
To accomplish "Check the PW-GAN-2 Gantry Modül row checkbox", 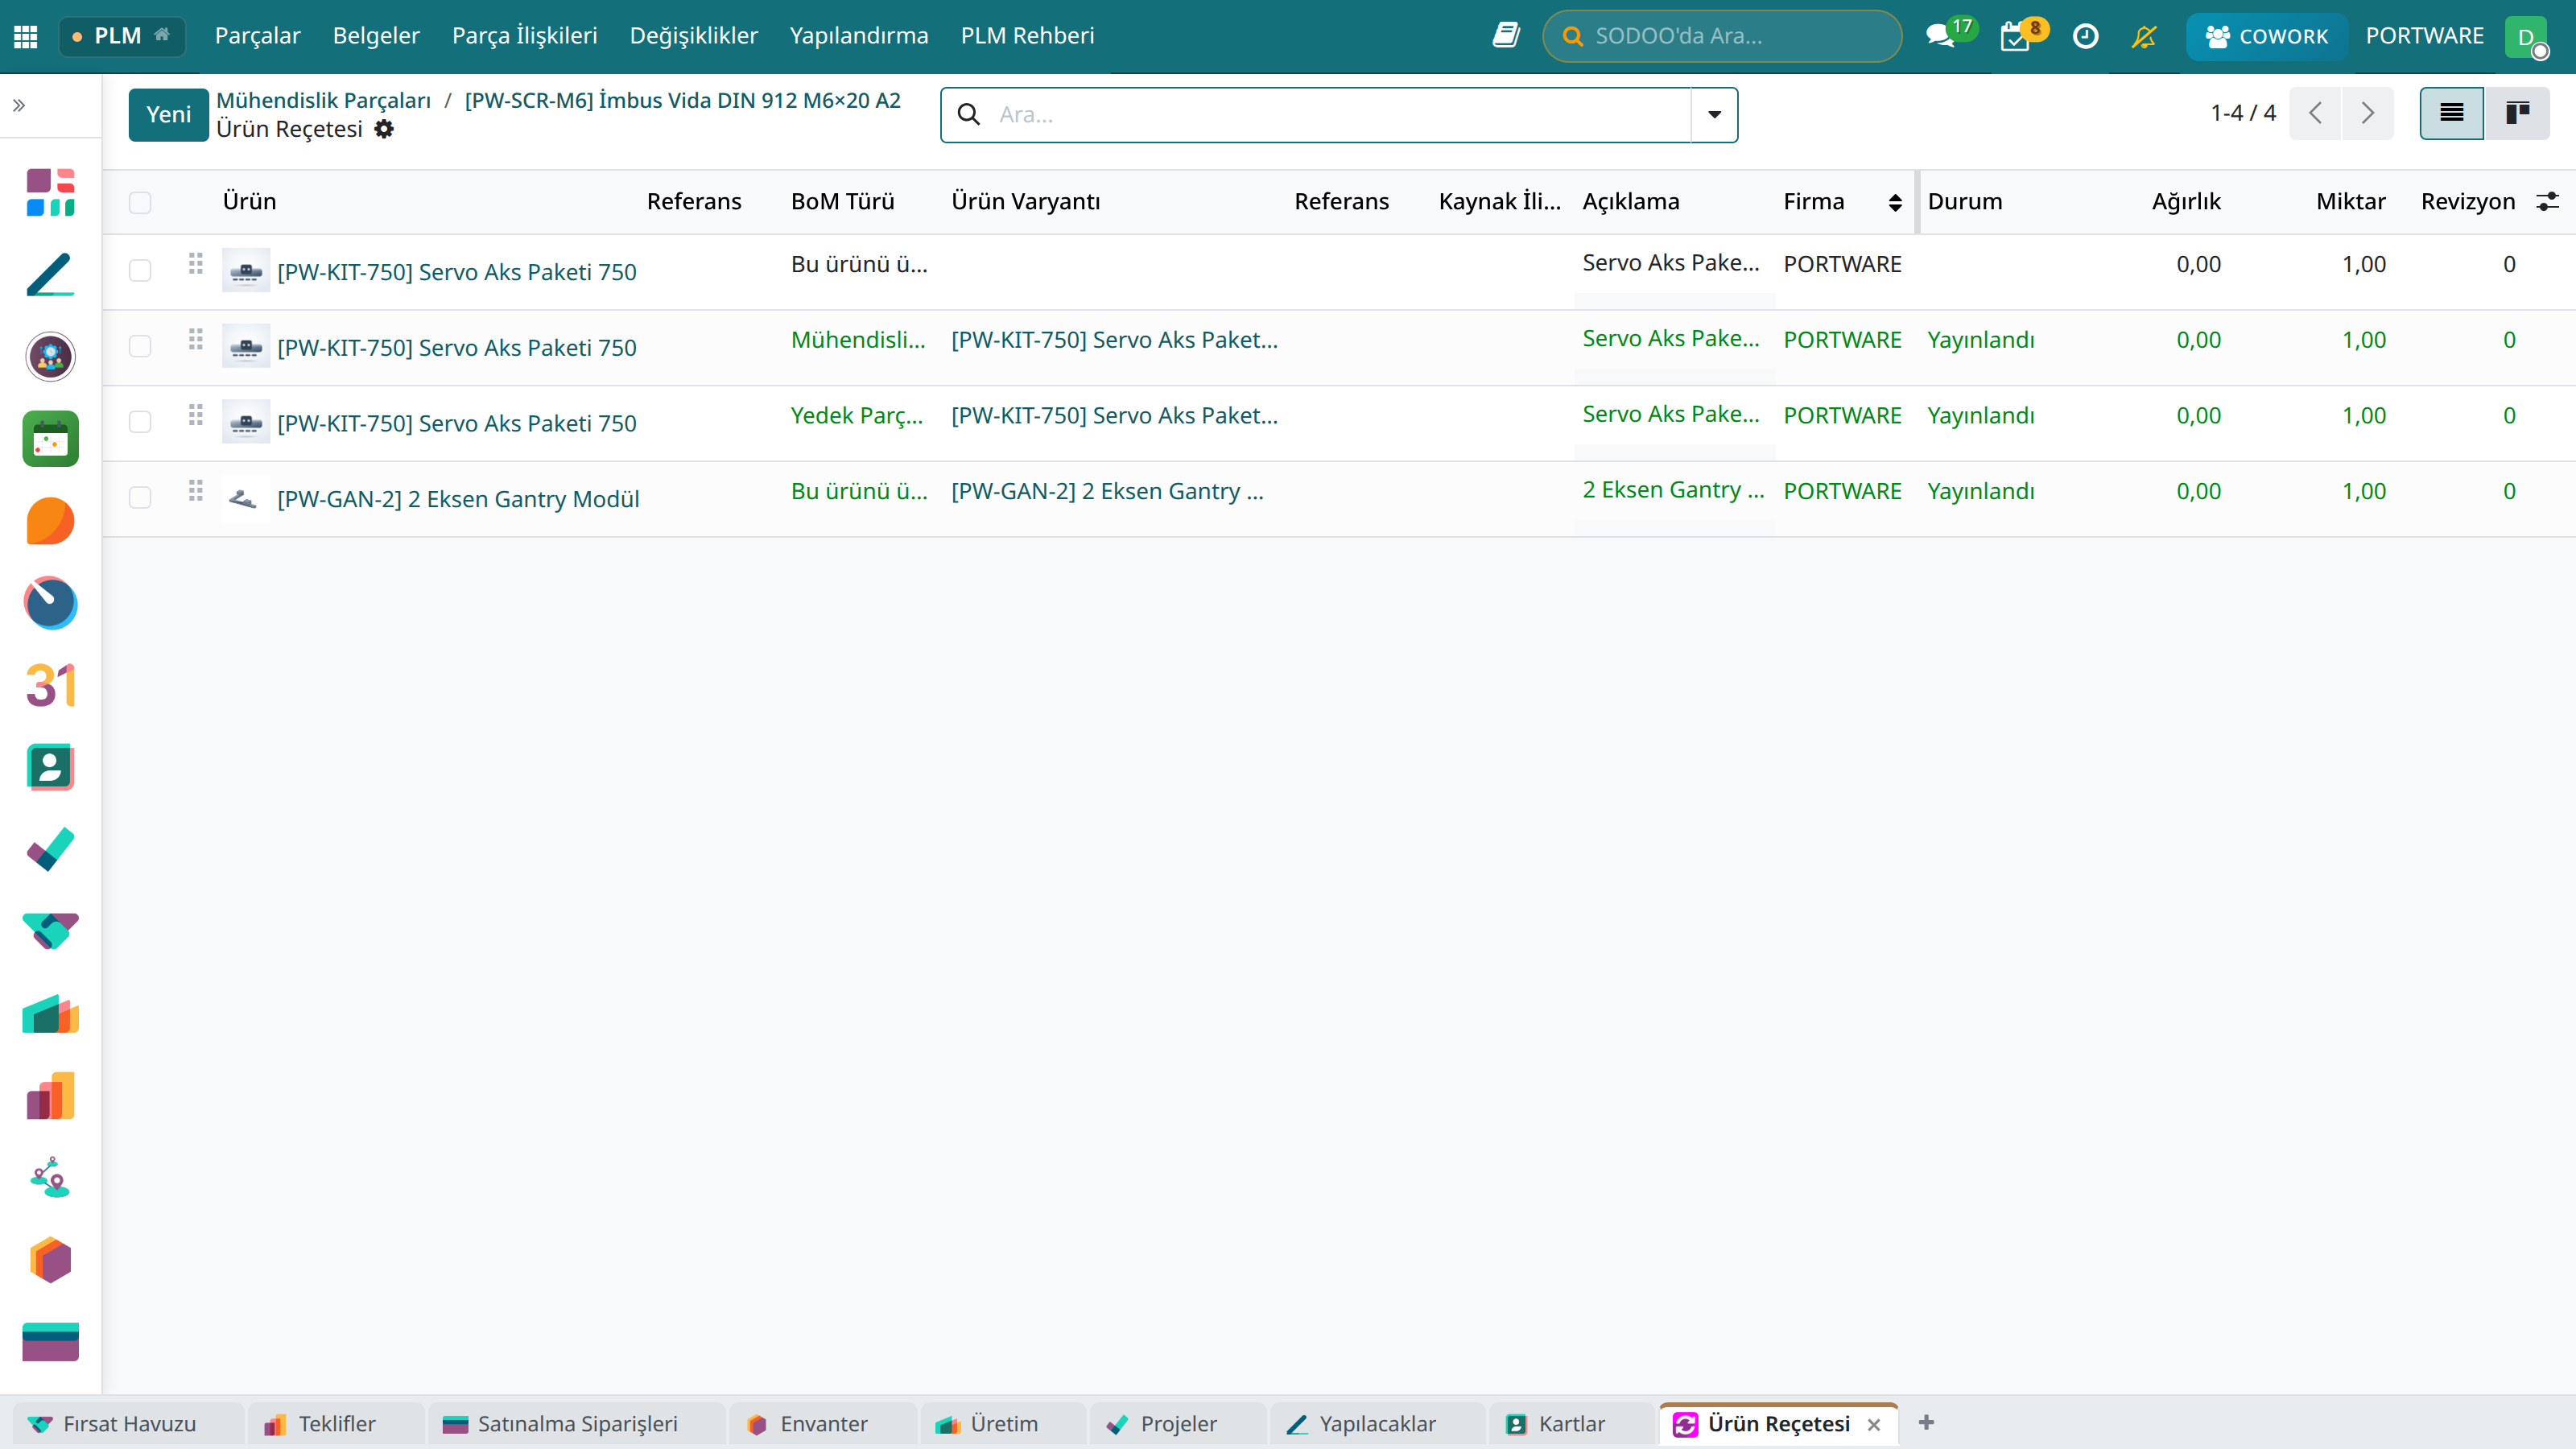I will click(x=140, y=498).
